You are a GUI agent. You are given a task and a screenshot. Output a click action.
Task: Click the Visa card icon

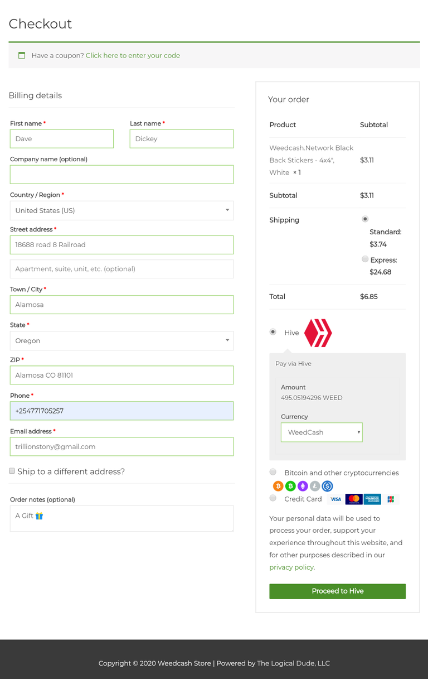[x=335, y=499]
